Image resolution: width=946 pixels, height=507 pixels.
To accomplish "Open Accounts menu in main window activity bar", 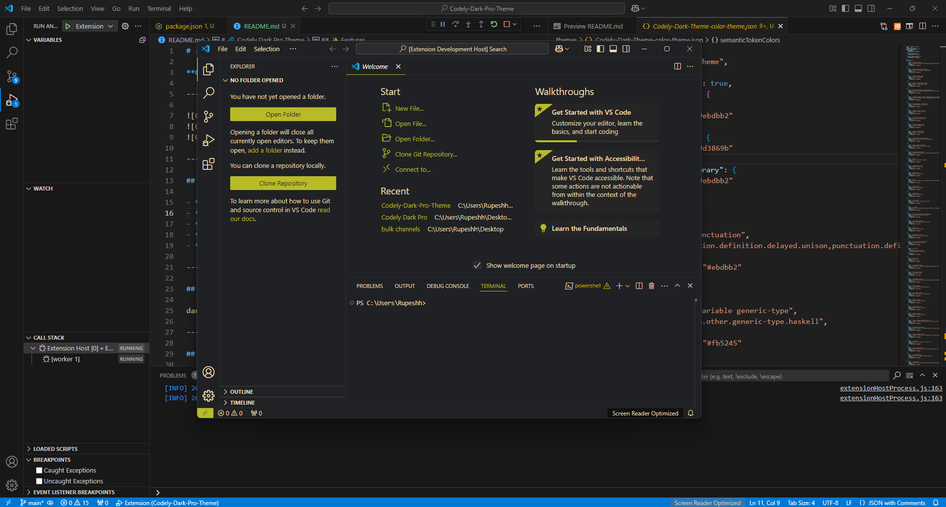I will click(x=12, y=462).
